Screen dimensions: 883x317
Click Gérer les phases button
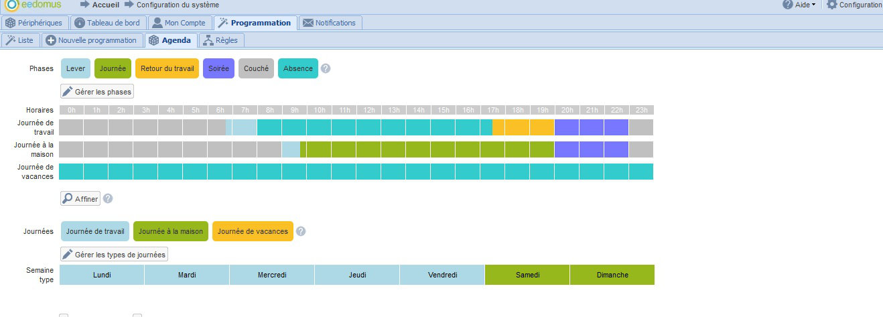point(97,91)
